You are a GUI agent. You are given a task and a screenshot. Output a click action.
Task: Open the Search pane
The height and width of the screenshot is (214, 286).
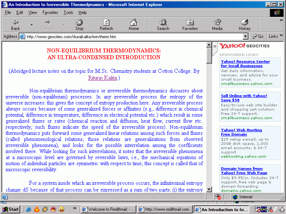tap(163, 25)
